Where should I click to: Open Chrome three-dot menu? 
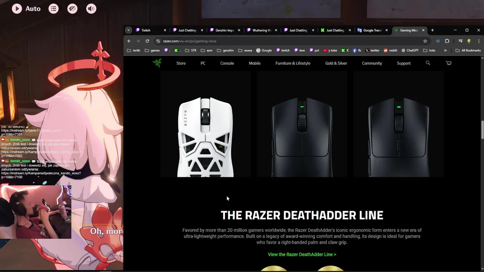[478, 41]
